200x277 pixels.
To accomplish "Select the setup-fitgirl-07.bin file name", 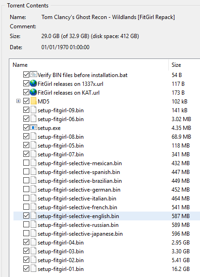I will [x=60, y=155].
